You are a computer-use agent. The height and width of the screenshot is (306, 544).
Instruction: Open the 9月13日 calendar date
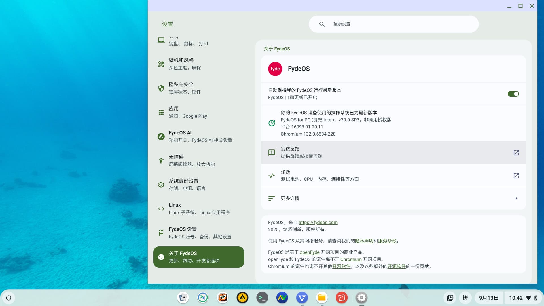[489, 298]
